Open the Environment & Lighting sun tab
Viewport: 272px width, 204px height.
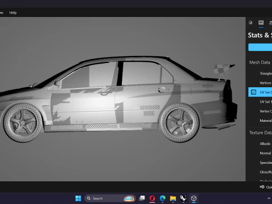point(250,23)
